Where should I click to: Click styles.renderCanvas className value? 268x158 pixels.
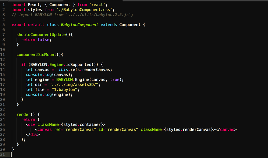tap(188, 130)
